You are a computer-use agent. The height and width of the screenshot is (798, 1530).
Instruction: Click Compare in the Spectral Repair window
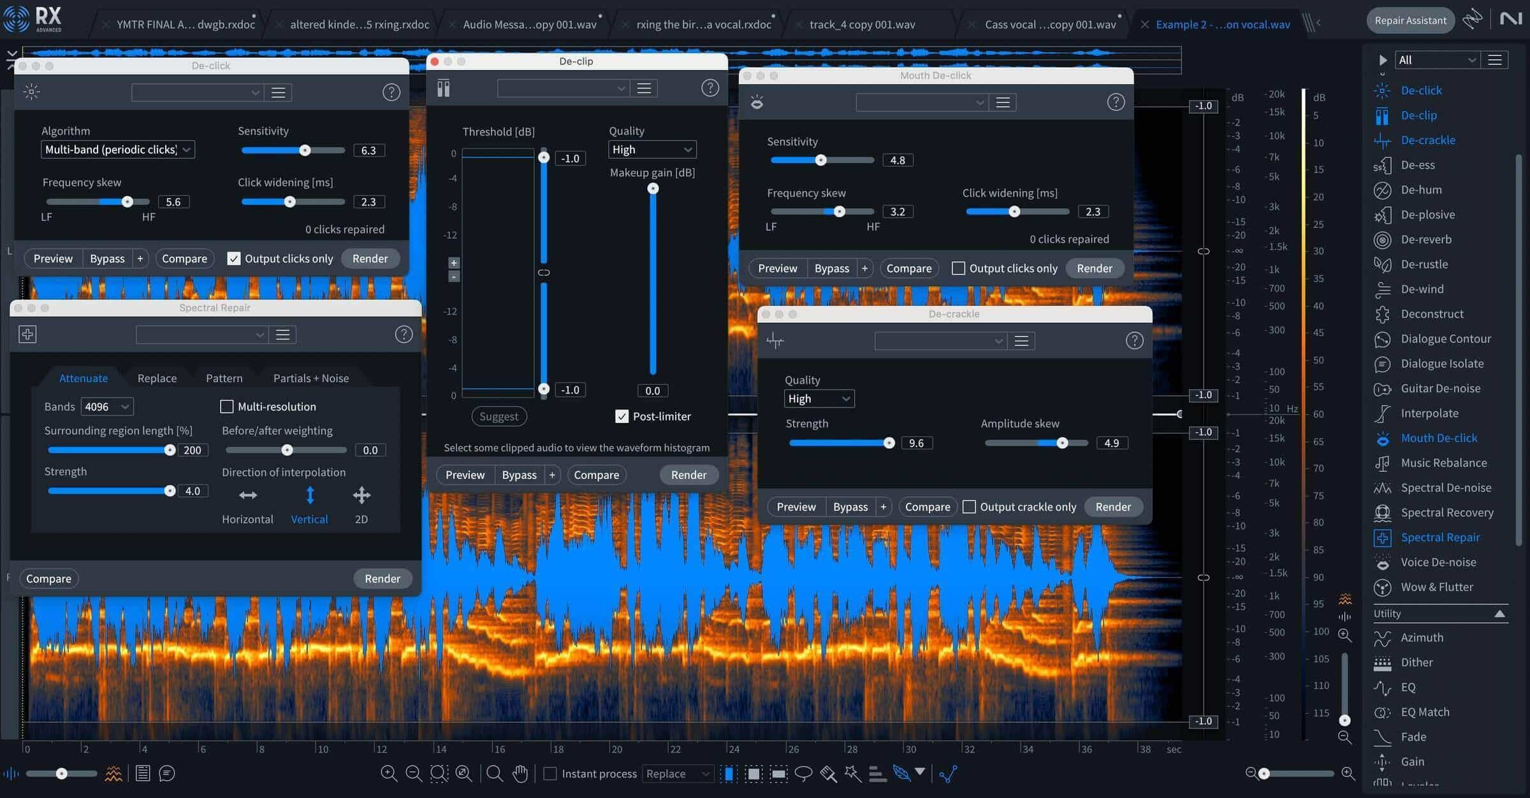click(48, 579)
